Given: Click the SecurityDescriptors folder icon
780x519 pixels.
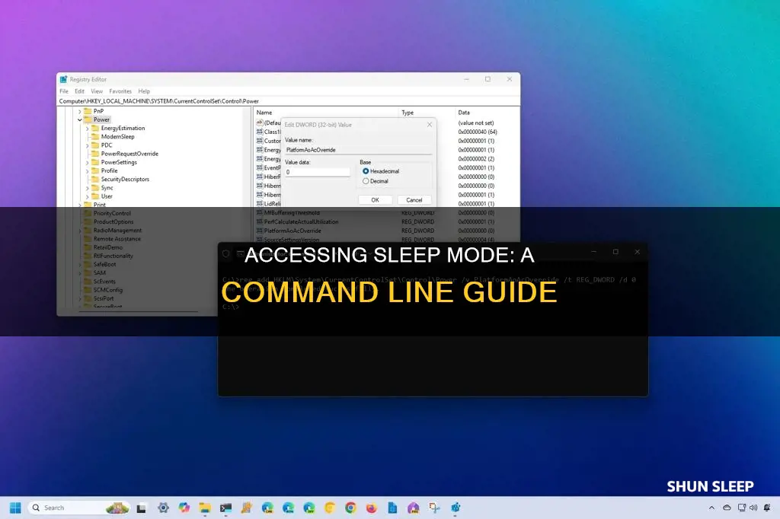Looking at the screenshot, I should 95,179.
